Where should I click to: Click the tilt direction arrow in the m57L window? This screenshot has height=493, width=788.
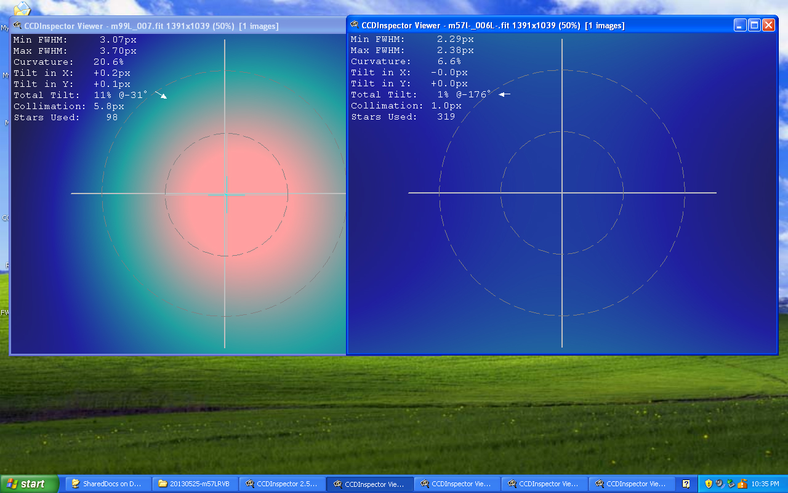(x=505, y=94)
